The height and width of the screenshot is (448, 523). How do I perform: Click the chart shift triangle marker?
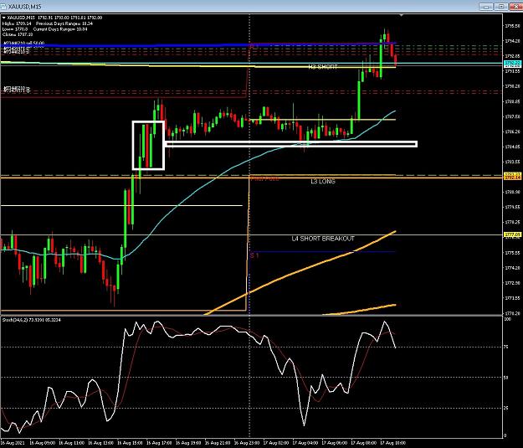click(x=401, y=15)
